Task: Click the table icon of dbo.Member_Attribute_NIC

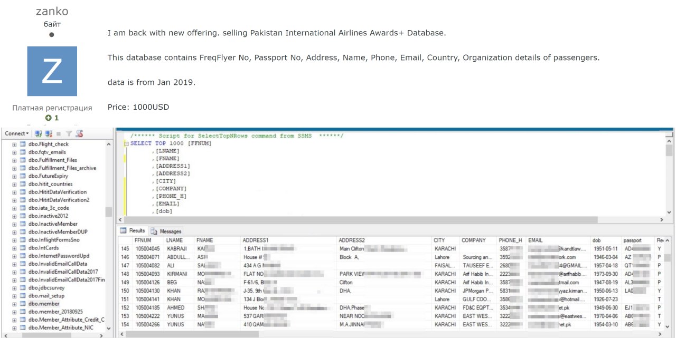Action: tap(23, 328)
